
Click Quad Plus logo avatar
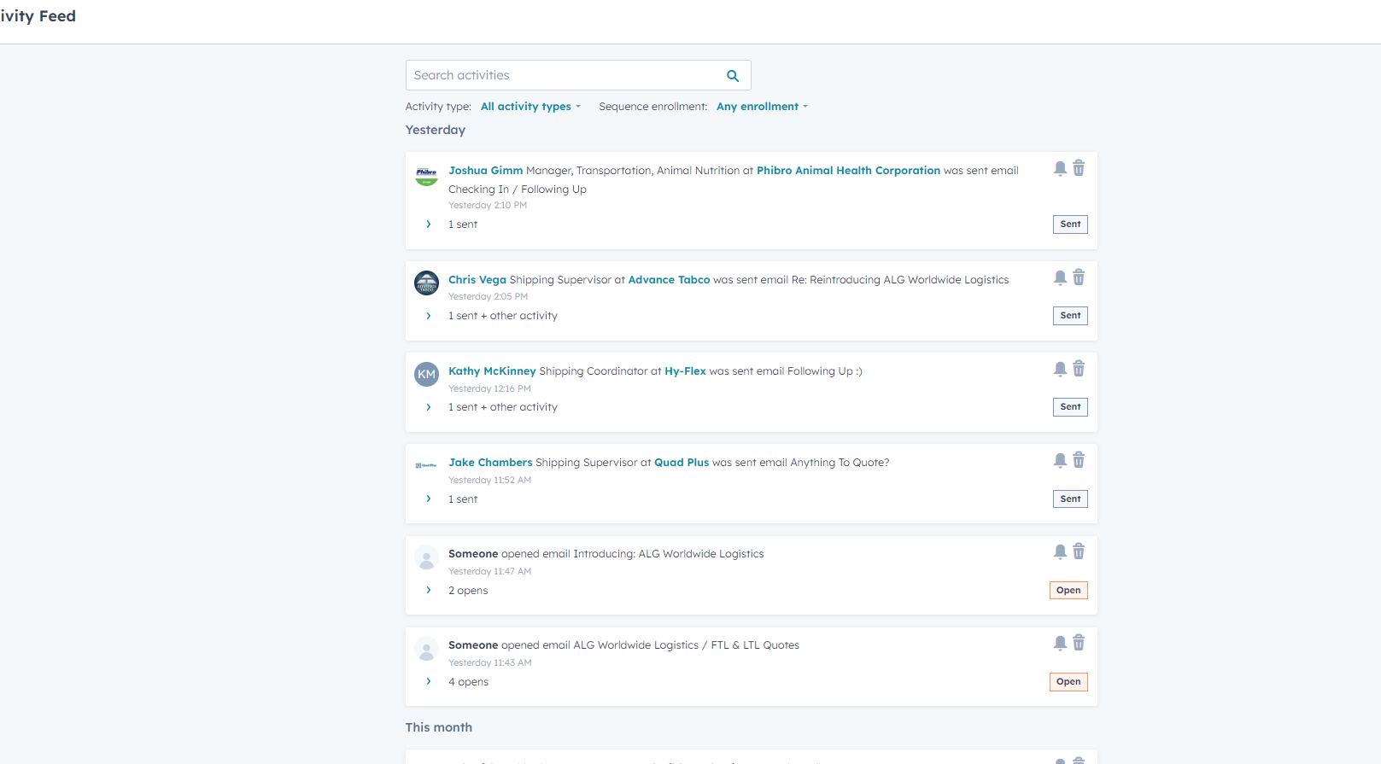[426, 465]
